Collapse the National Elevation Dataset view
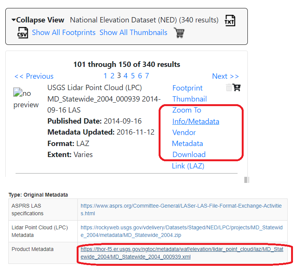The image size is (296, 270). (x=38, y=20)
